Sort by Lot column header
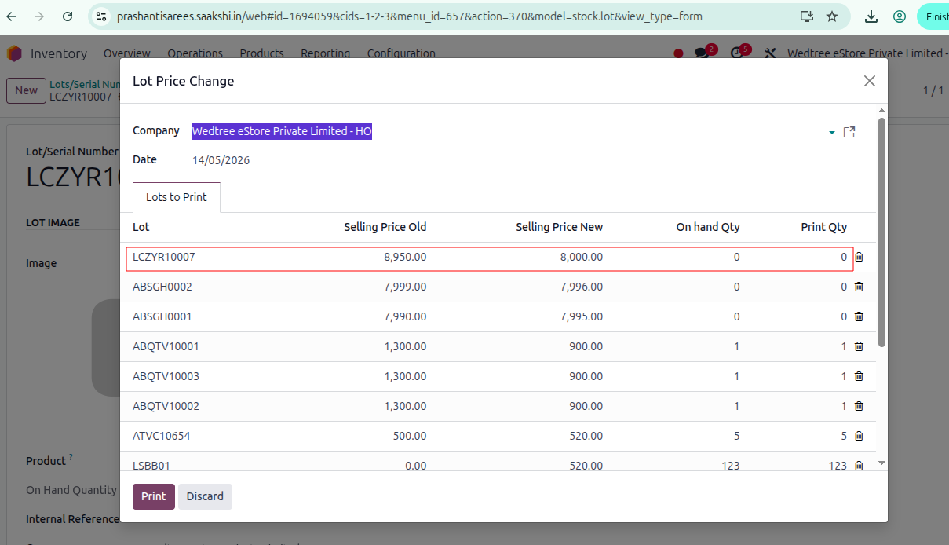The height and width of the screenshot is (545, 949). point(141,227)
